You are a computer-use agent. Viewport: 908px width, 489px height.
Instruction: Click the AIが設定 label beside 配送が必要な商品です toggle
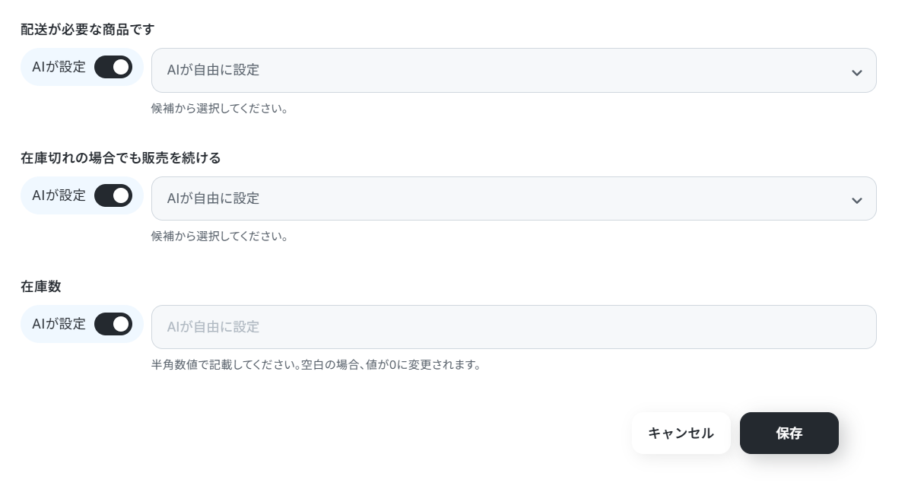coord(59,67)
